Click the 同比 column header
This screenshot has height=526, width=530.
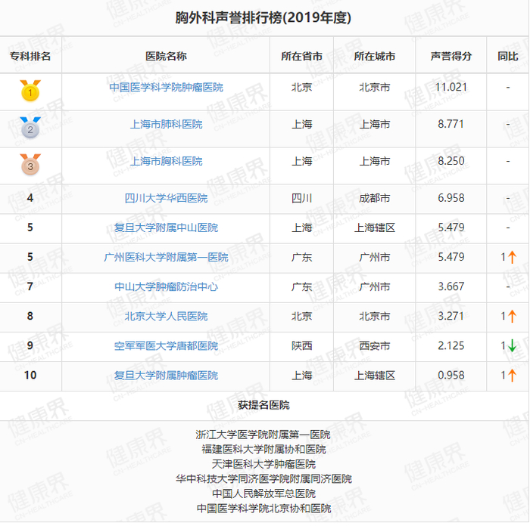coord(508,56)
